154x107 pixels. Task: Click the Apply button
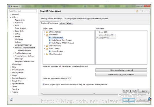[144, 91]
